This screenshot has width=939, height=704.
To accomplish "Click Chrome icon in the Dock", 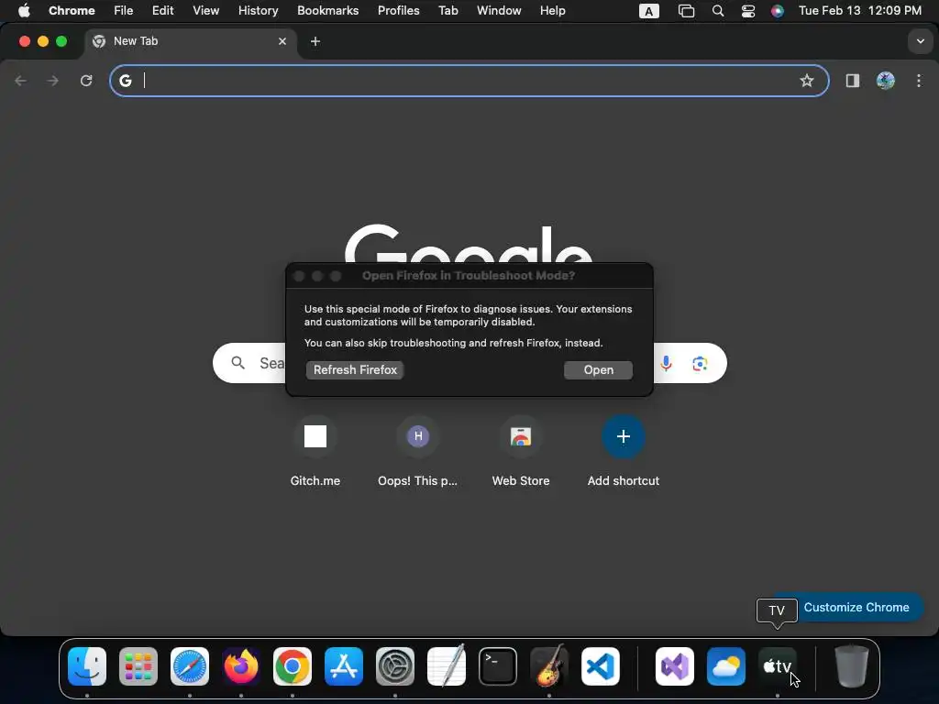I will tap(293, 666).
